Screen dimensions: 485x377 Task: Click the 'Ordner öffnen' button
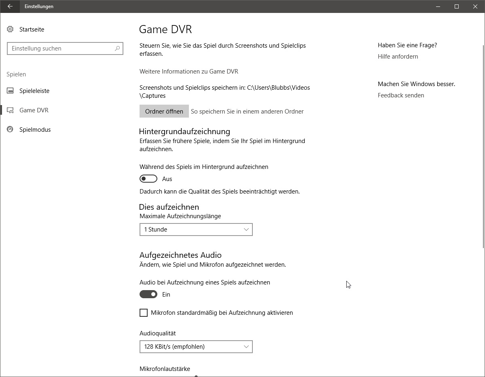[164, 111]
